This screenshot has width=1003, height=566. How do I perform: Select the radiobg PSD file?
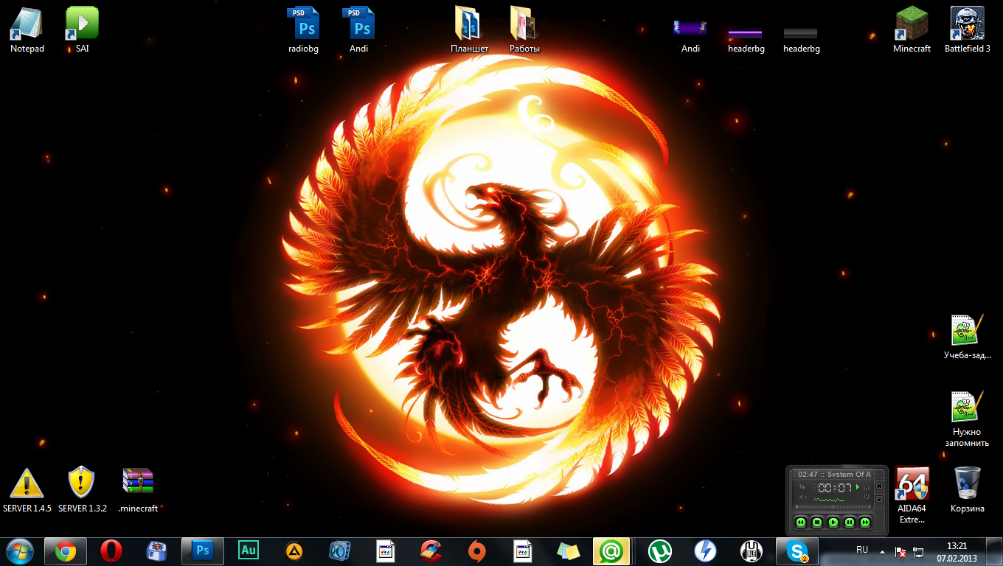[x=303, y=29]
